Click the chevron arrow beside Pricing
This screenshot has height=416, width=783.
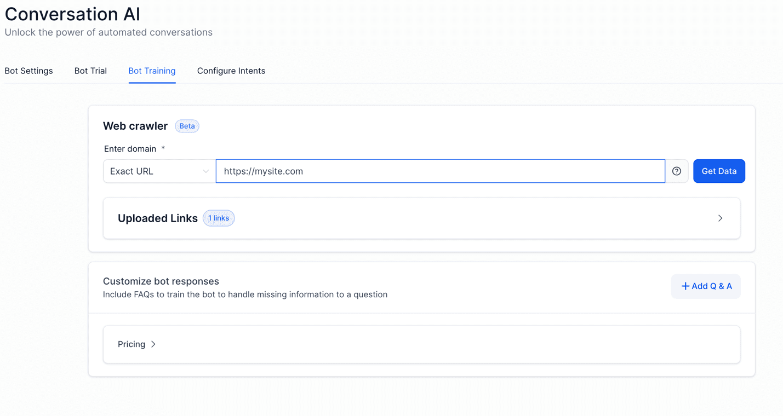tap(153, 344)
